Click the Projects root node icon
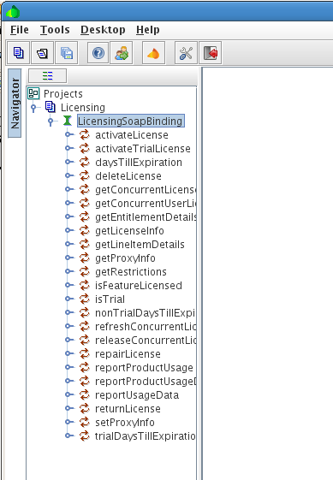The image size is (333, 480). pyautogui.click(x=33, y=93)
